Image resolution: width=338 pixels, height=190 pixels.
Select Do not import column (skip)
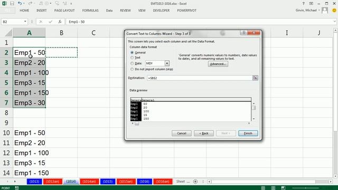pyautogui.click(x=132, y=69)
